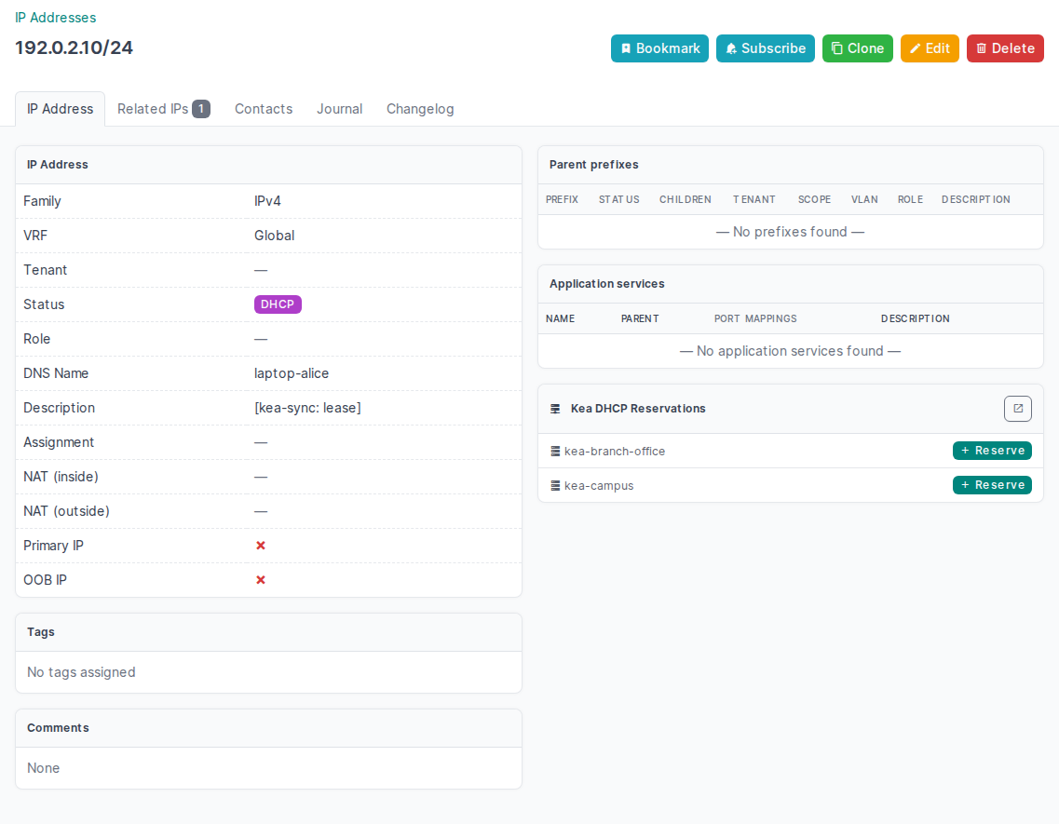Click the No tags assigned text
This screenshot has height=824, width=1059.
click(81, 673)
